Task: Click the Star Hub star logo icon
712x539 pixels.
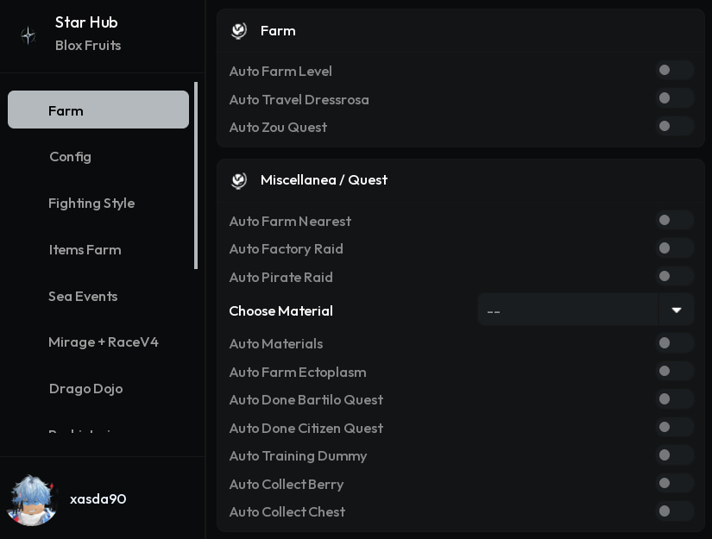Action: [28, 35]
